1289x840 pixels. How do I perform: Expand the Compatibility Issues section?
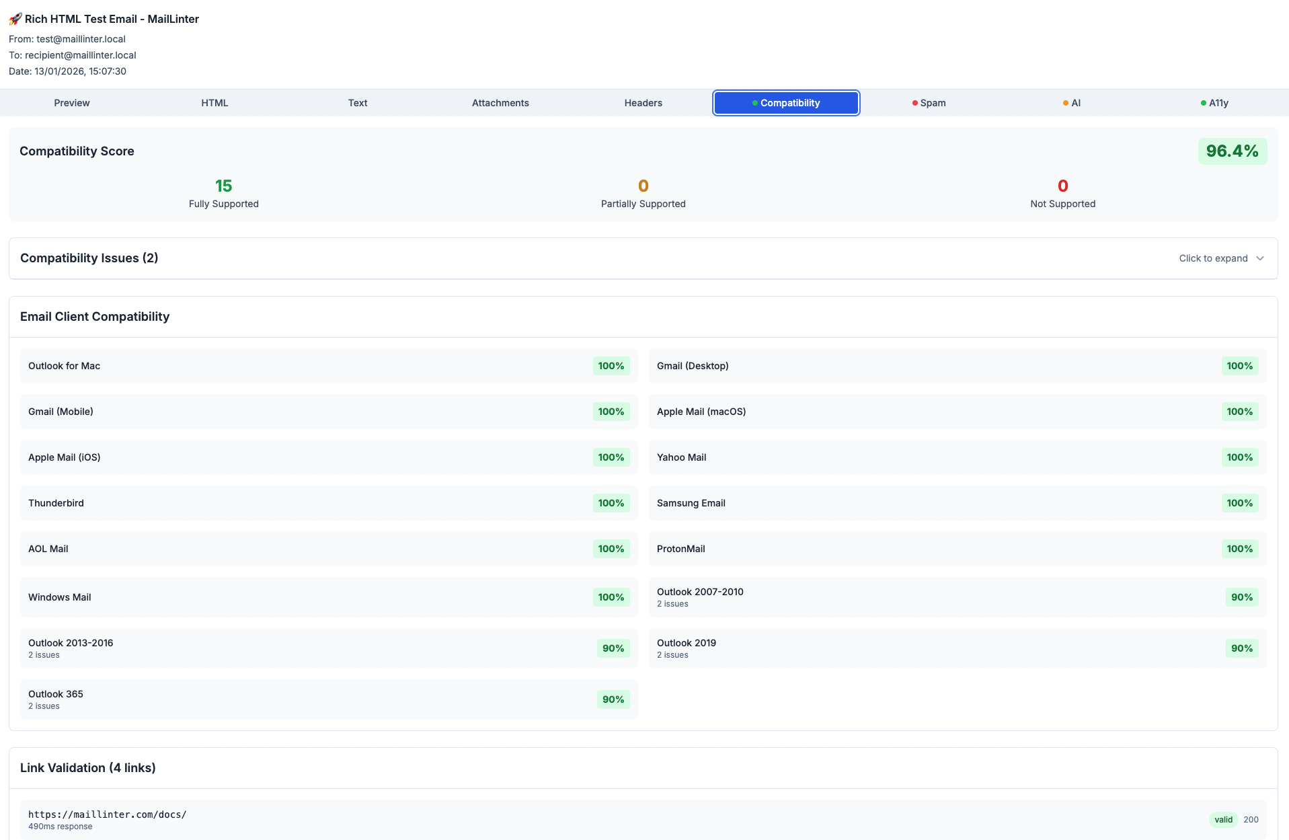[x=89, y=258]
